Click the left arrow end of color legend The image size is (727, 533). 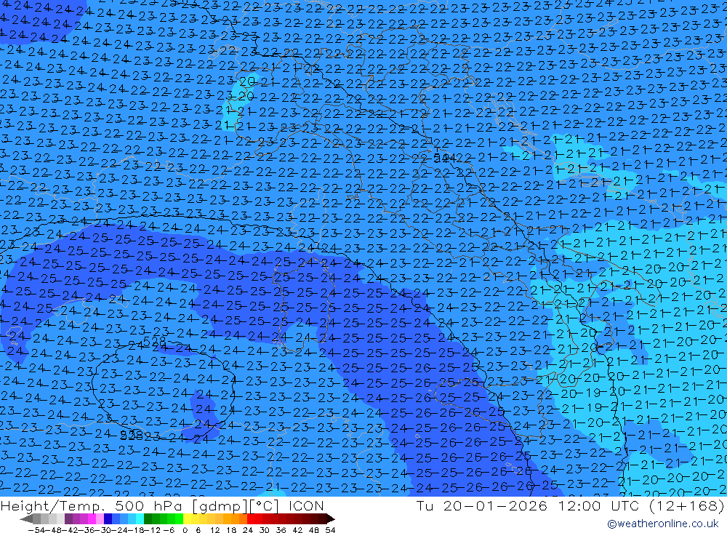point(26,518)
